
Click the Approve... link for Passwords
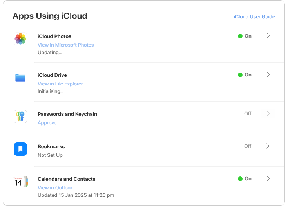tap(49, 123)
